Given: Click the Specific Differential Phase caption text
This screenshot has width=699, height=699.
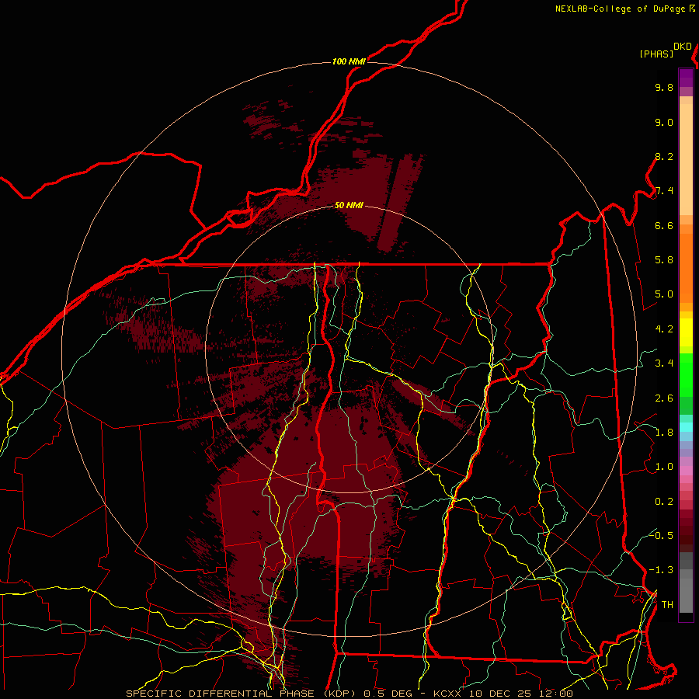Looking at the screenshot, I should (349, 694).
